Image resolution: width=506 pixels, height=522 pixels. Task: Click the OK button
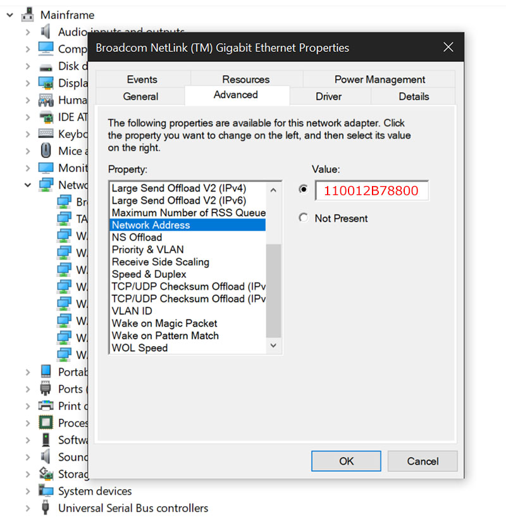point(346,461)
